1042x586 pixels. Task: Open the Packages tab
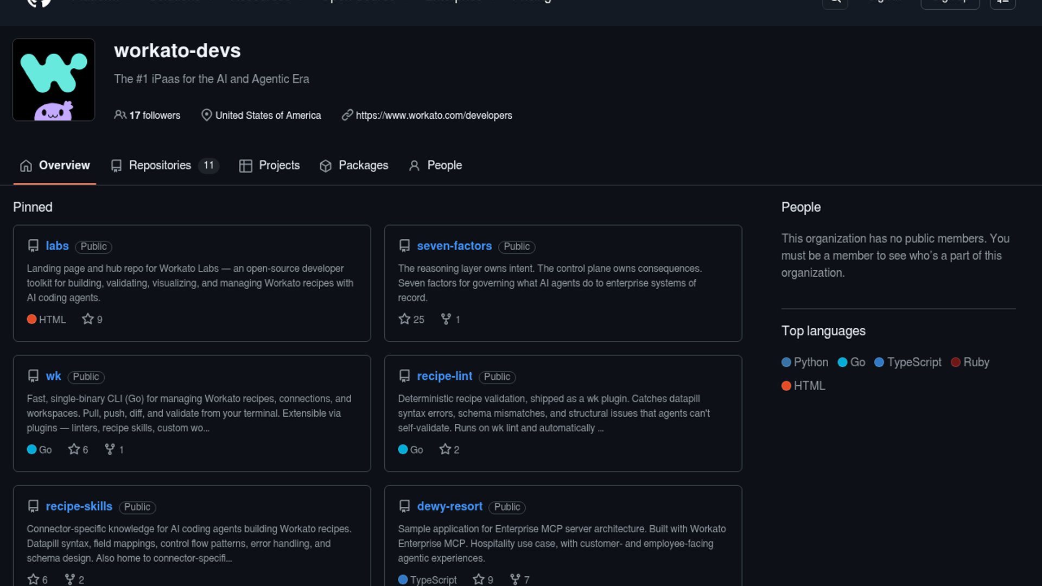click(x=354, y=165)
